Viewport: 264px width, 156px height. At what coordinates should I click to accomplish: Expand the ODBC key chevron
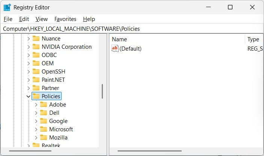tap(29, 55)
